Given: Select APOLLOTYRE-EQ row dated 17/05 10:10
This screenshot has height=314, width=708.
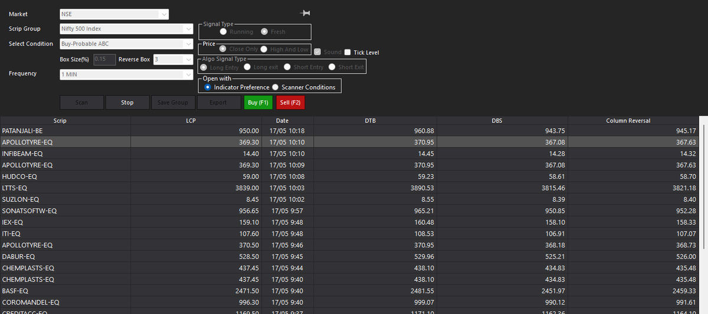Looking at the screenshot, I should pyautogui.click(x=349, y=142).
